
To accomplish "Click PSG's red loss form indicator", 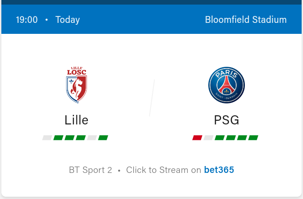I will coord(197,138).
